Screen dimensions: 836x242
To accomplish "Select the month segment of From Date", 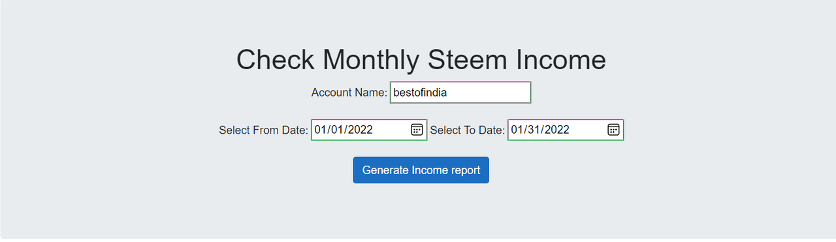I will pyautogui.click(x=321, y=130).
